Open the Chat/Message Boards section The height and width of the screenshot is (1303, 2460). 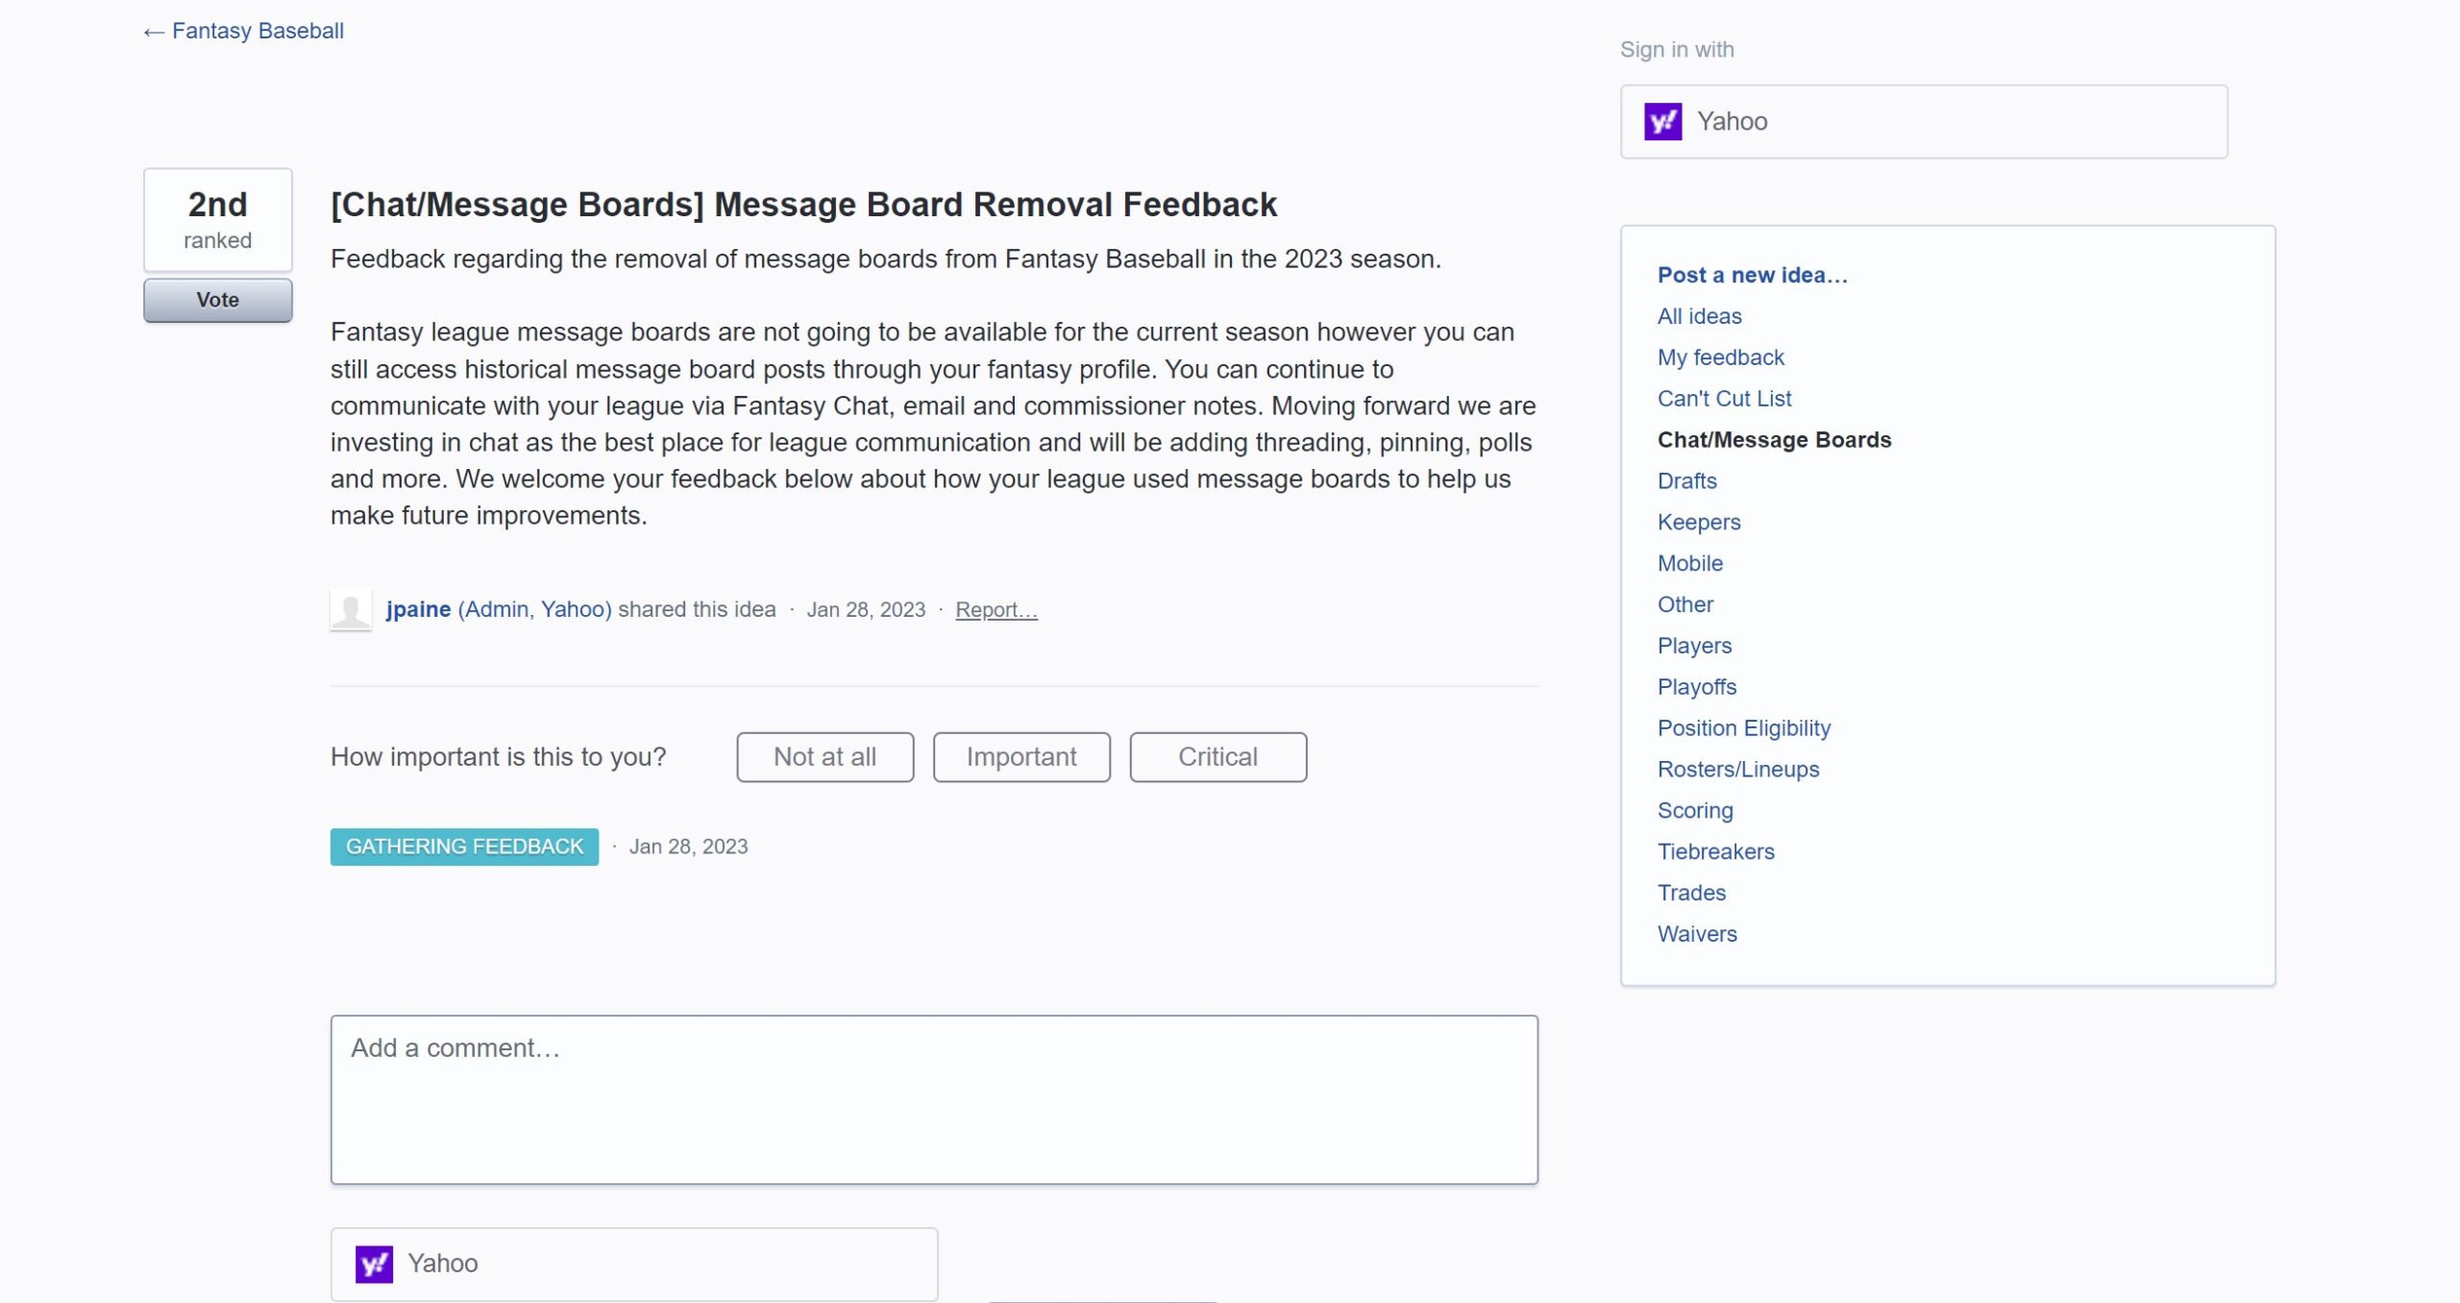(1774, 437)
